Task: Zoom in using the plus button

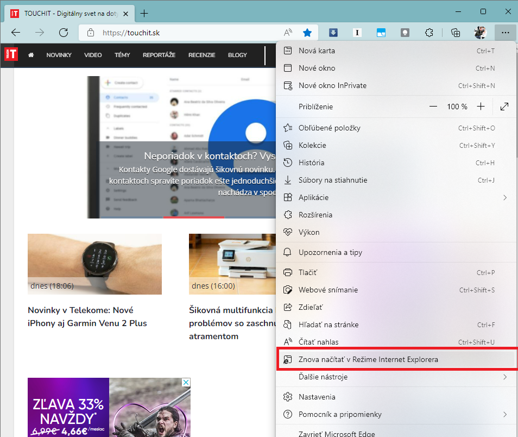Action: pos(481,107)
